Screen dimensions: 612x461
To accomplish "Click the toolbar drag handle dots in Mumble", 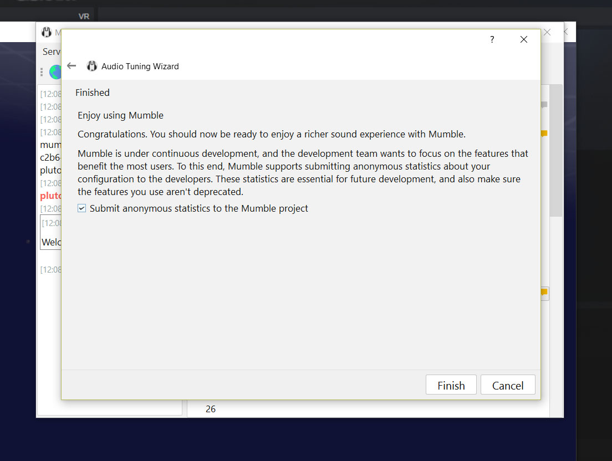I will pyautogui.click(x=42, y=72).
